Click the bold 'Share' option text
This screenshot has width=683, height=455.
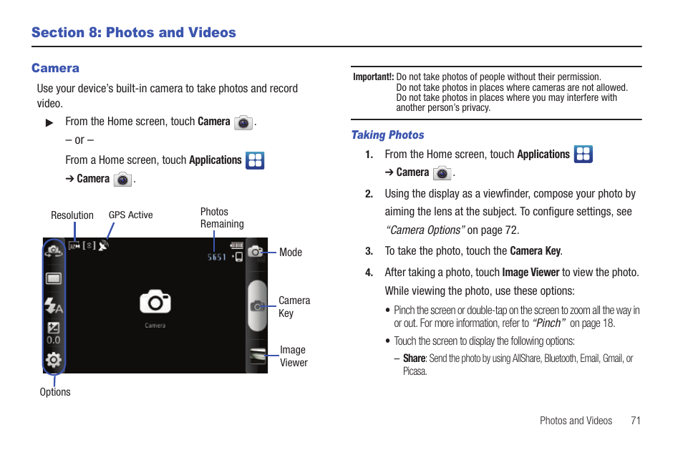(x=414, y=358)
